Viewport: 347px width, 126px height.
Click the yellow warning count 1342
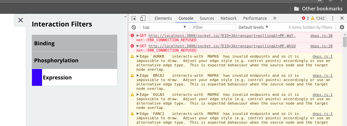[318, 18]
